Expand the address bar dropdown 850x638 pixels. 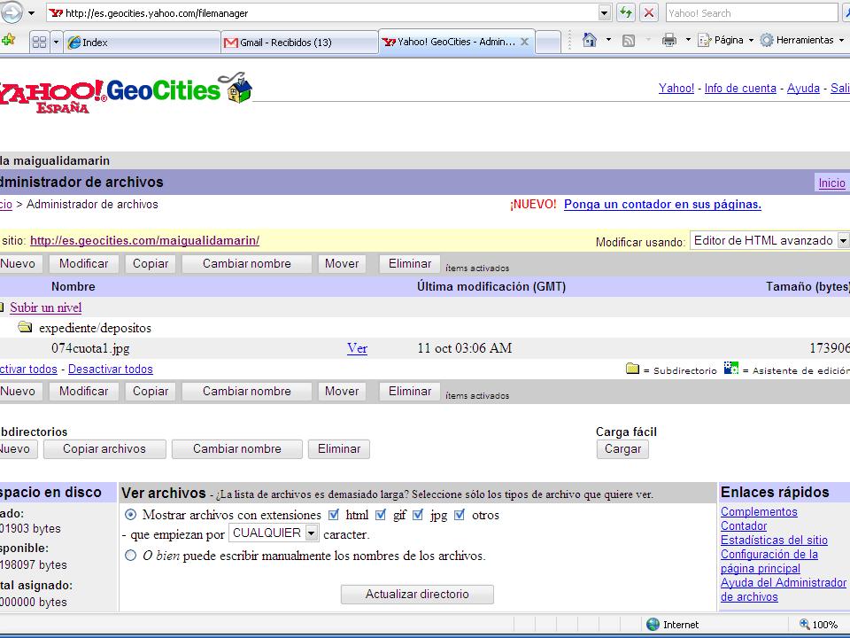click(x=605, y=13)
